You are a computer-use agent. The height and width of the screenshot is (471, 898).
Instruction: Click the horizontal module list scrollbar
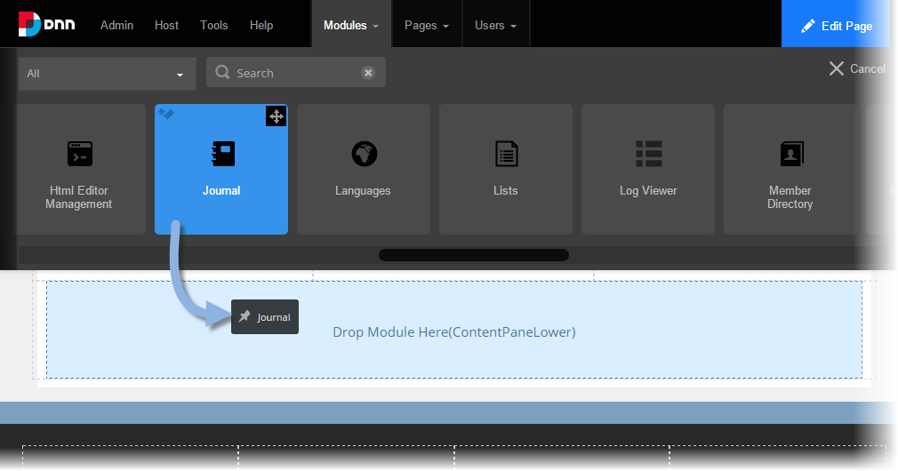[473, 255]
